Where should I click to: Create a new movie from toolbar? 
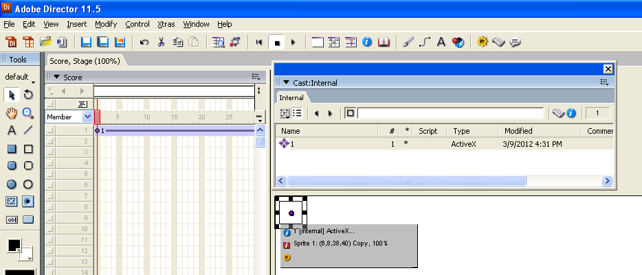click(x=12, y=42)
